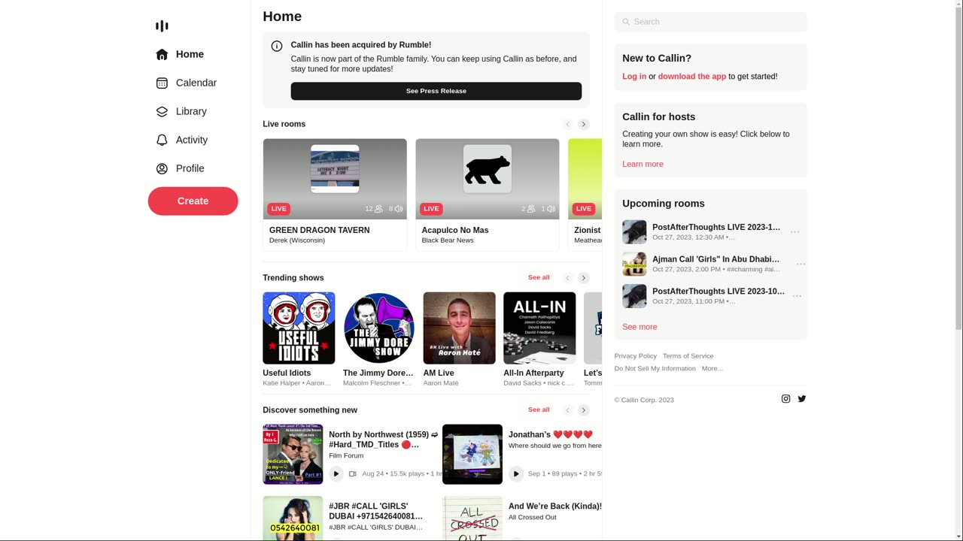Open Ajman Call Girls room avatar
Image resolution: width=963 pixels, height=541 pixels.
click(634, 264)
